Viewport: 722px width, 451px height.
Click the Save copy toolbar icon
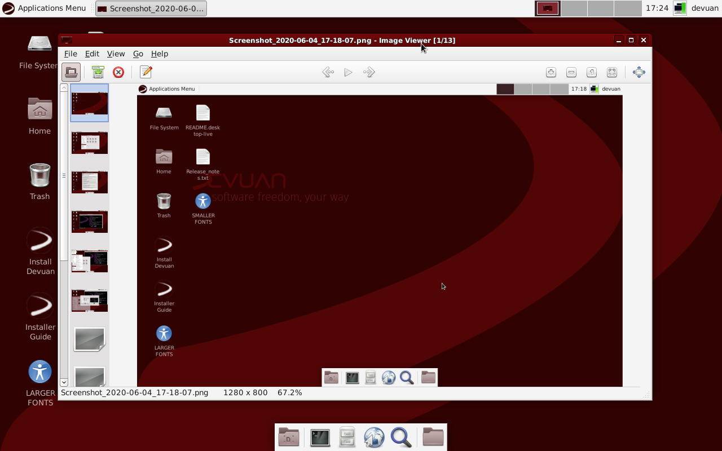click(x=98, y=72)
